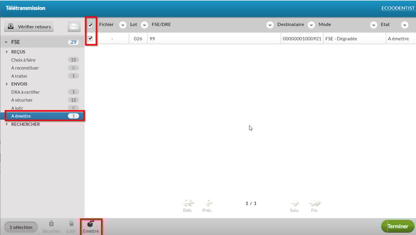Go to first page with Déb. arrow
416x235 pixels.
[188, 203]
